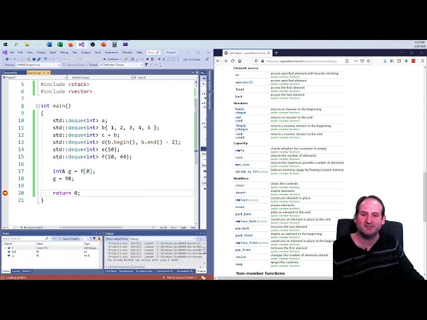
Task: Open Firefox downloads arrow
Action: pyautogui.click(x=384, y=61)
